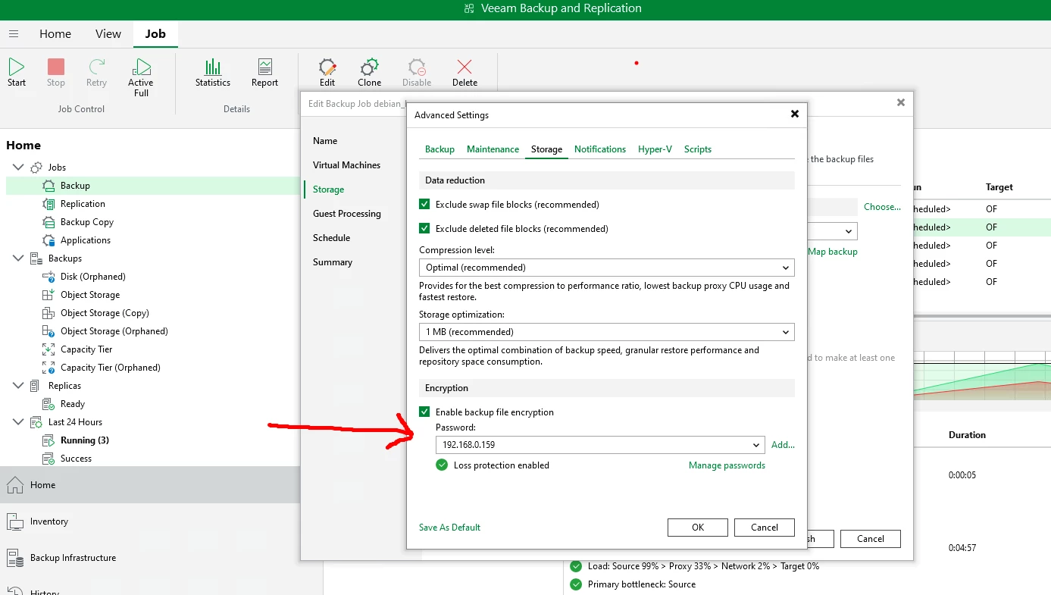Click OK in Advanced Settings
Screen dimensions: 1051x595
697,528
